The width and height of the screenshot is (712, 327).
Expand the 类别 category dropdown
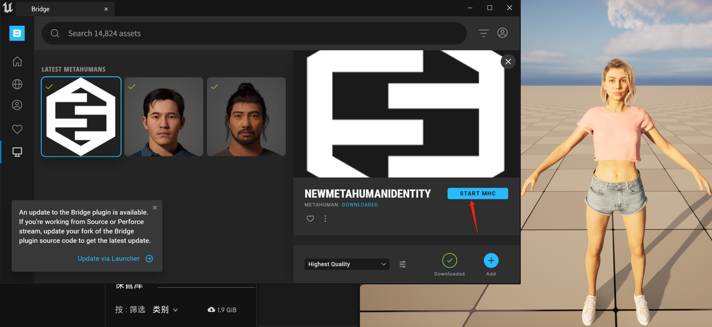click(x=165, y=310)
